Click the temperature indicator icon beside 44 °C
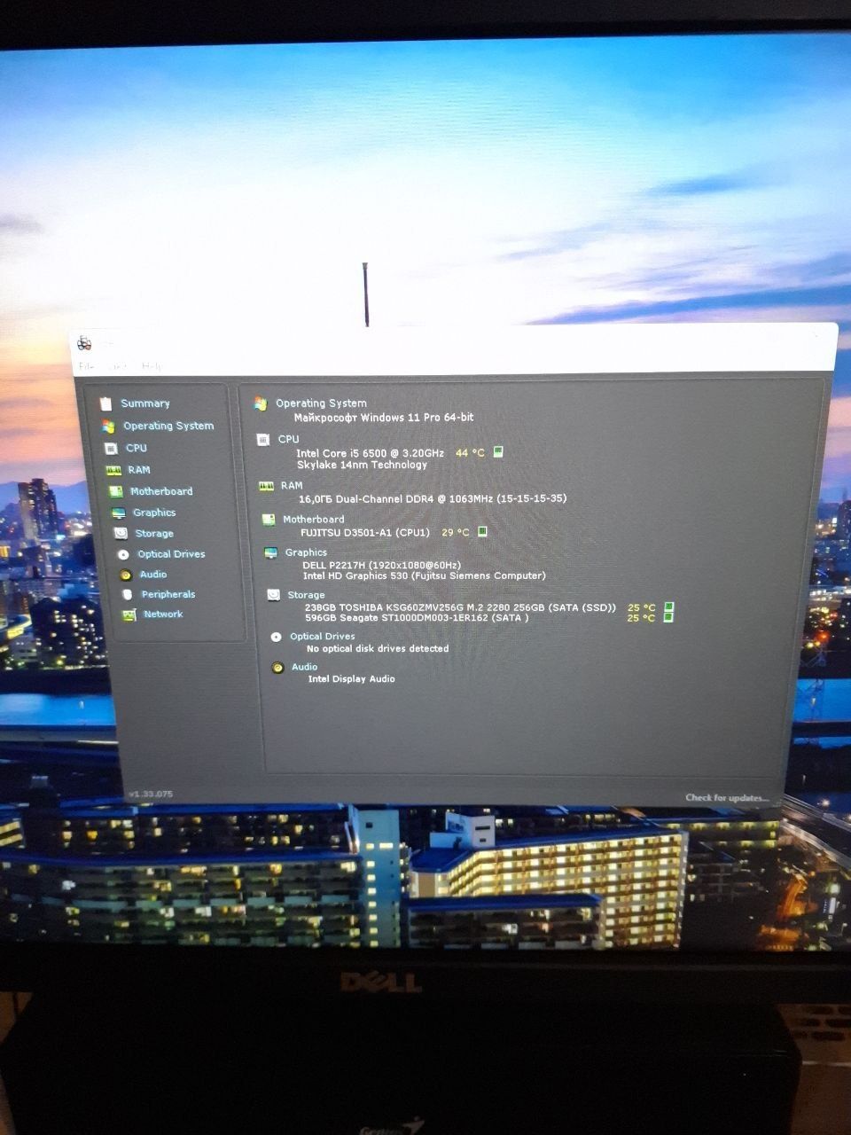This screenshot has height=1135, width=851. (x=498, y=452)
